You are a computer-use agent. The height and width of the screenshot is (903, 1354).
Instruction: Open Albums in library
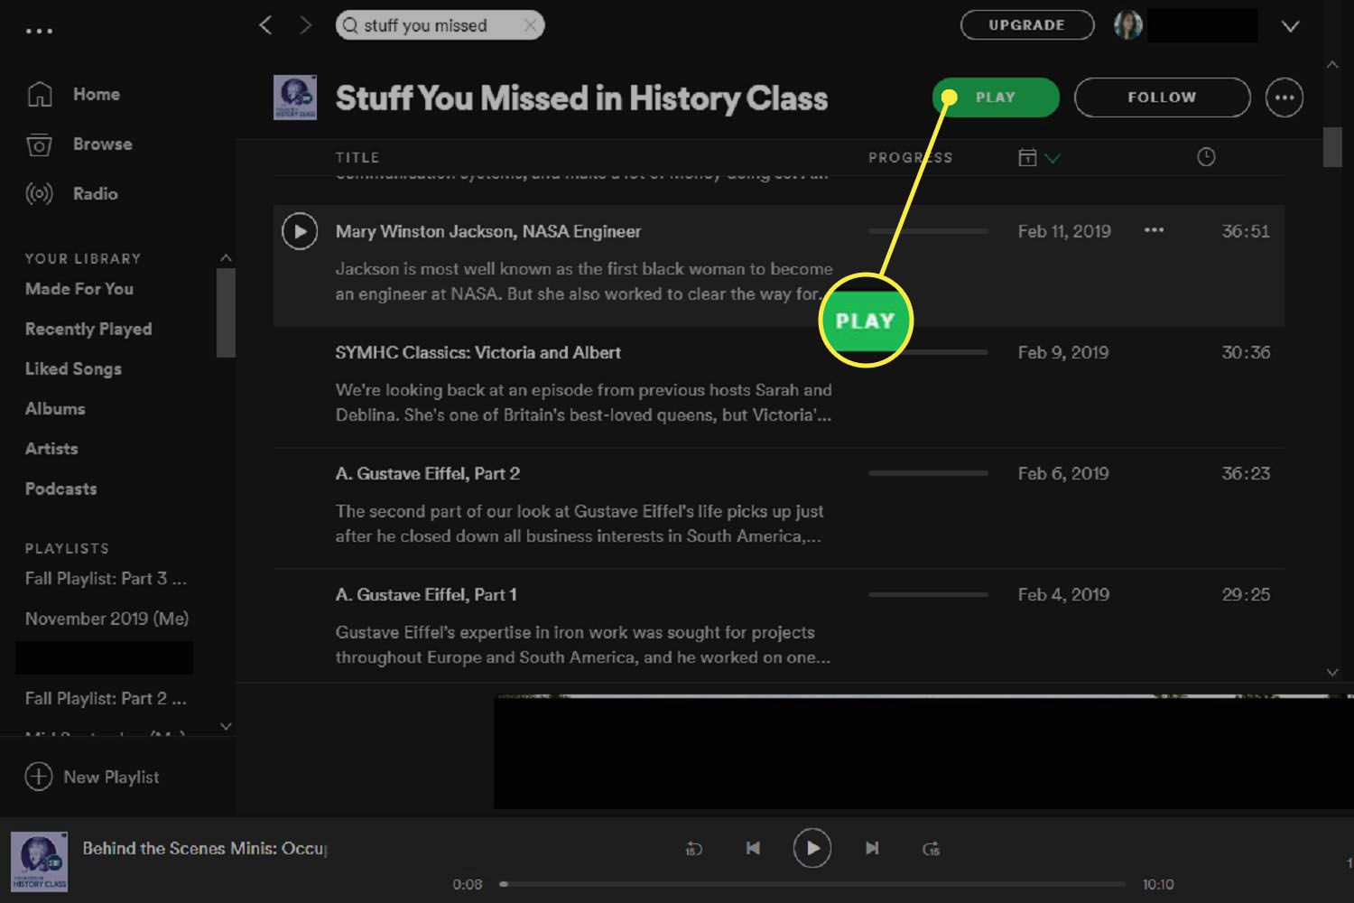(x=55, y=408)
